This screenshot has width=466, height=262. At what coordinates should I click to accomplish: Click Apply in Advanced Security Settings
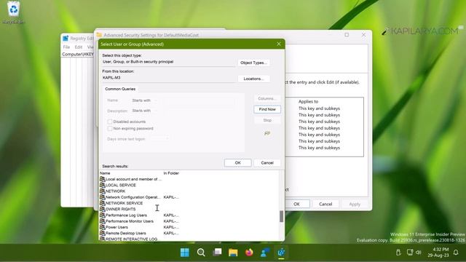pos(355,204)
